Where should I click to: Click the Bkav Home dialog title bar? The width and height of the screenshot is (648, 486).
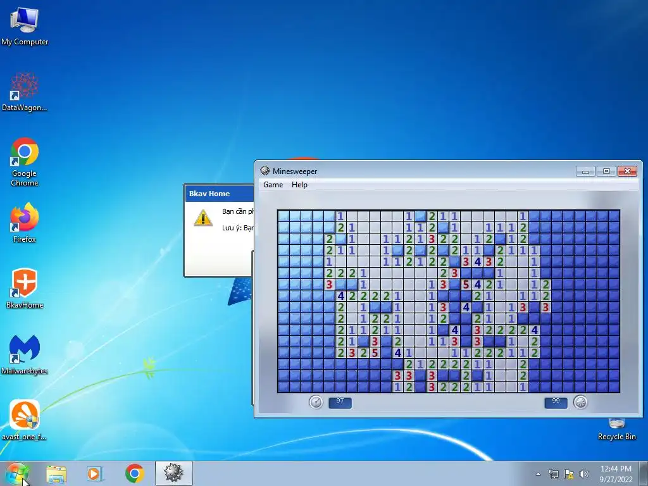pos(220,194)
